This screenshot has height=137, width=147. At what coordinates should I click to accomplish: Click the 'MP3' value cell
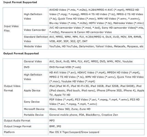96,121
